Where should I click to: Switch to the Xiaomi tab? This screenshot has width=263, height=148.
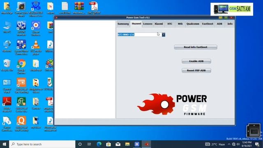click(x=159, y=24)
